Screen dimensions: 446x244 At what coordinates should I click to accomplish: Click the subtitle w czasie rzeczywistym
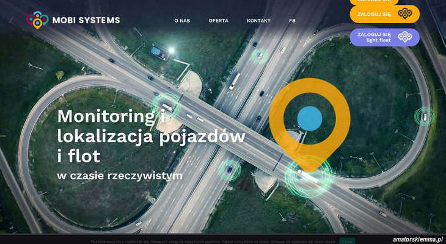(x=120, y=176)
